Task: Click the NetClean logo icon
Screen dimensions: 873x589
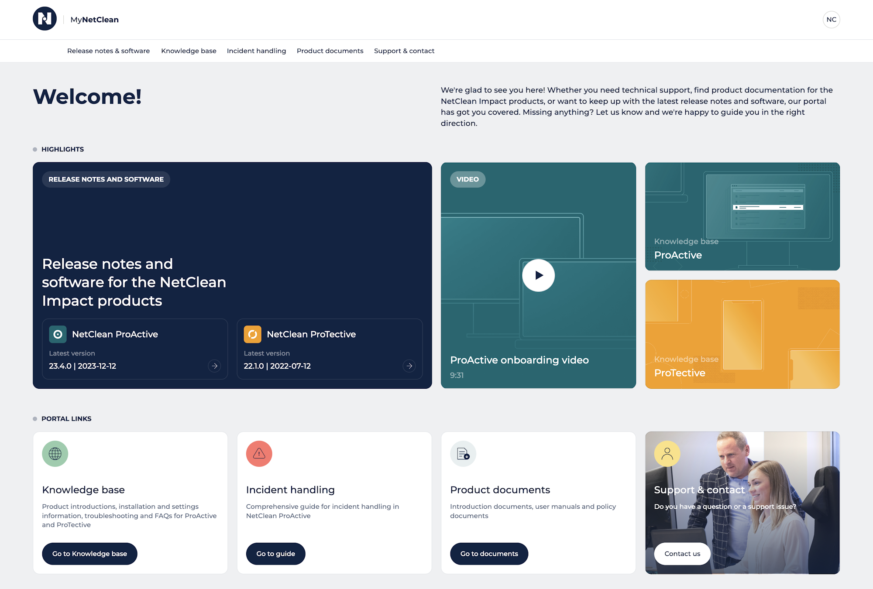Action: pyautogui.click(x=45, y=19)
